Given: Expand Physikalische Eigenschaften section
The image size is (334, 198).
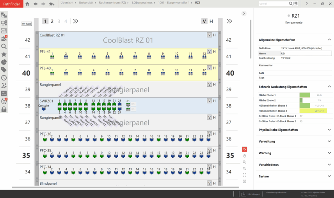Looking at the screenshot, I should 329,130.
